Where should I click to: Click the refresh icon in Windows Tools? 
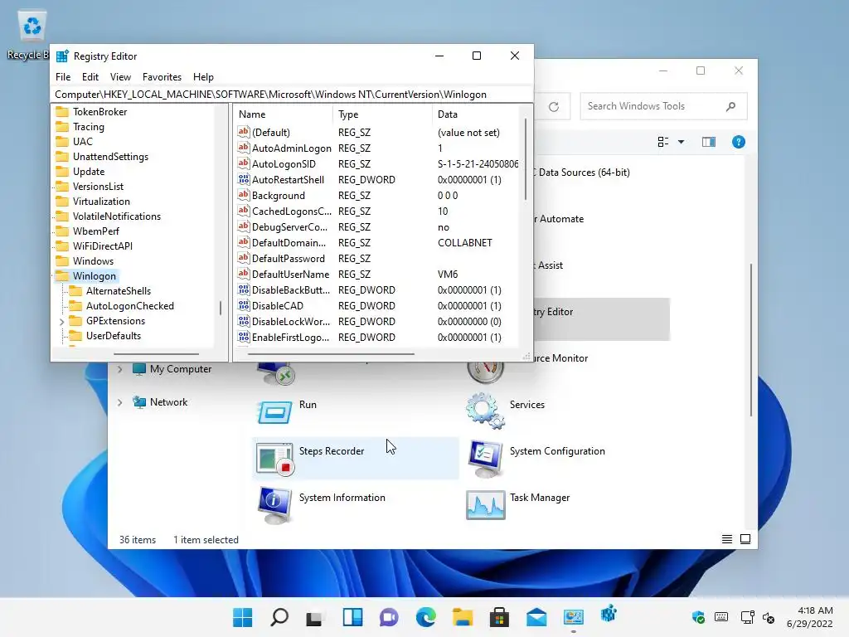point(553,107)
